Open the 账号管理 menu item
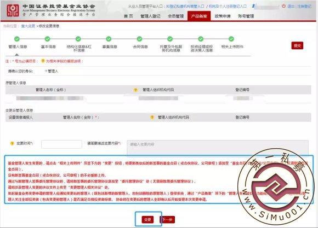 246,16
